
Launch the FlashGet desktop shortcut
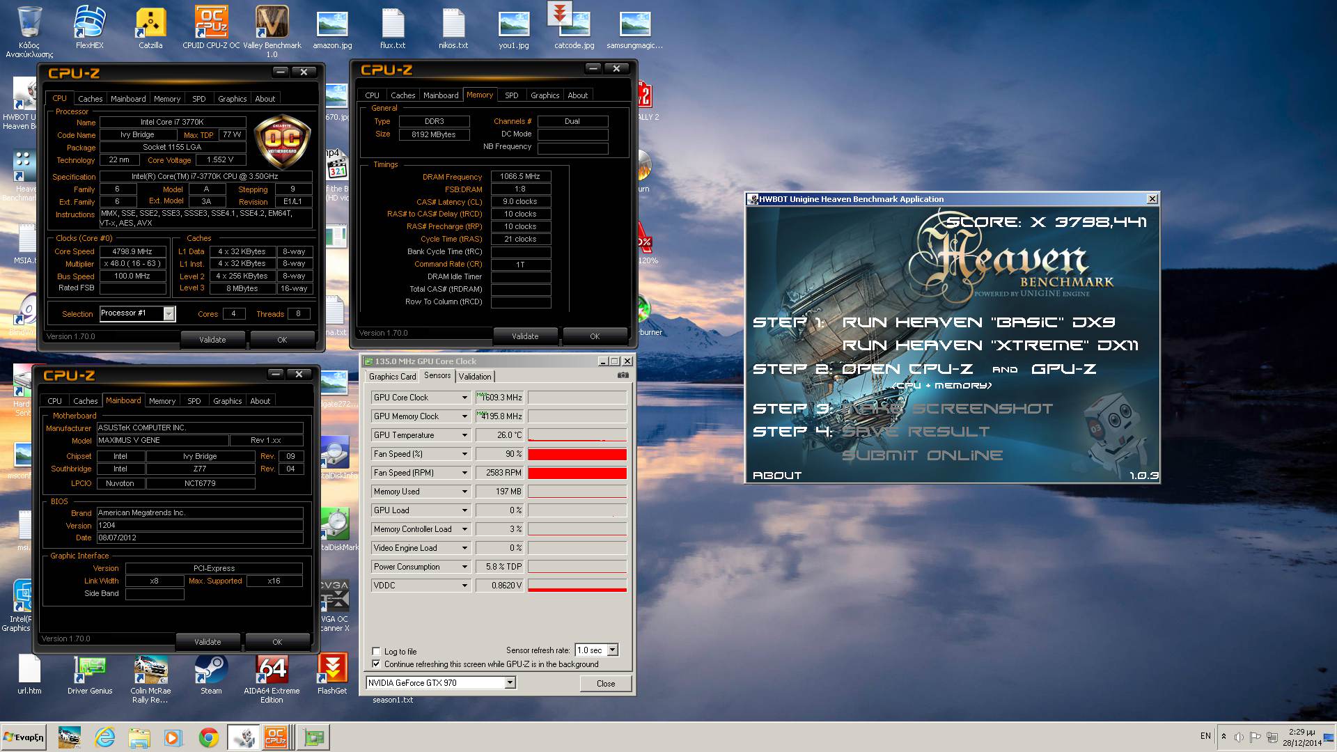(332, 674)
